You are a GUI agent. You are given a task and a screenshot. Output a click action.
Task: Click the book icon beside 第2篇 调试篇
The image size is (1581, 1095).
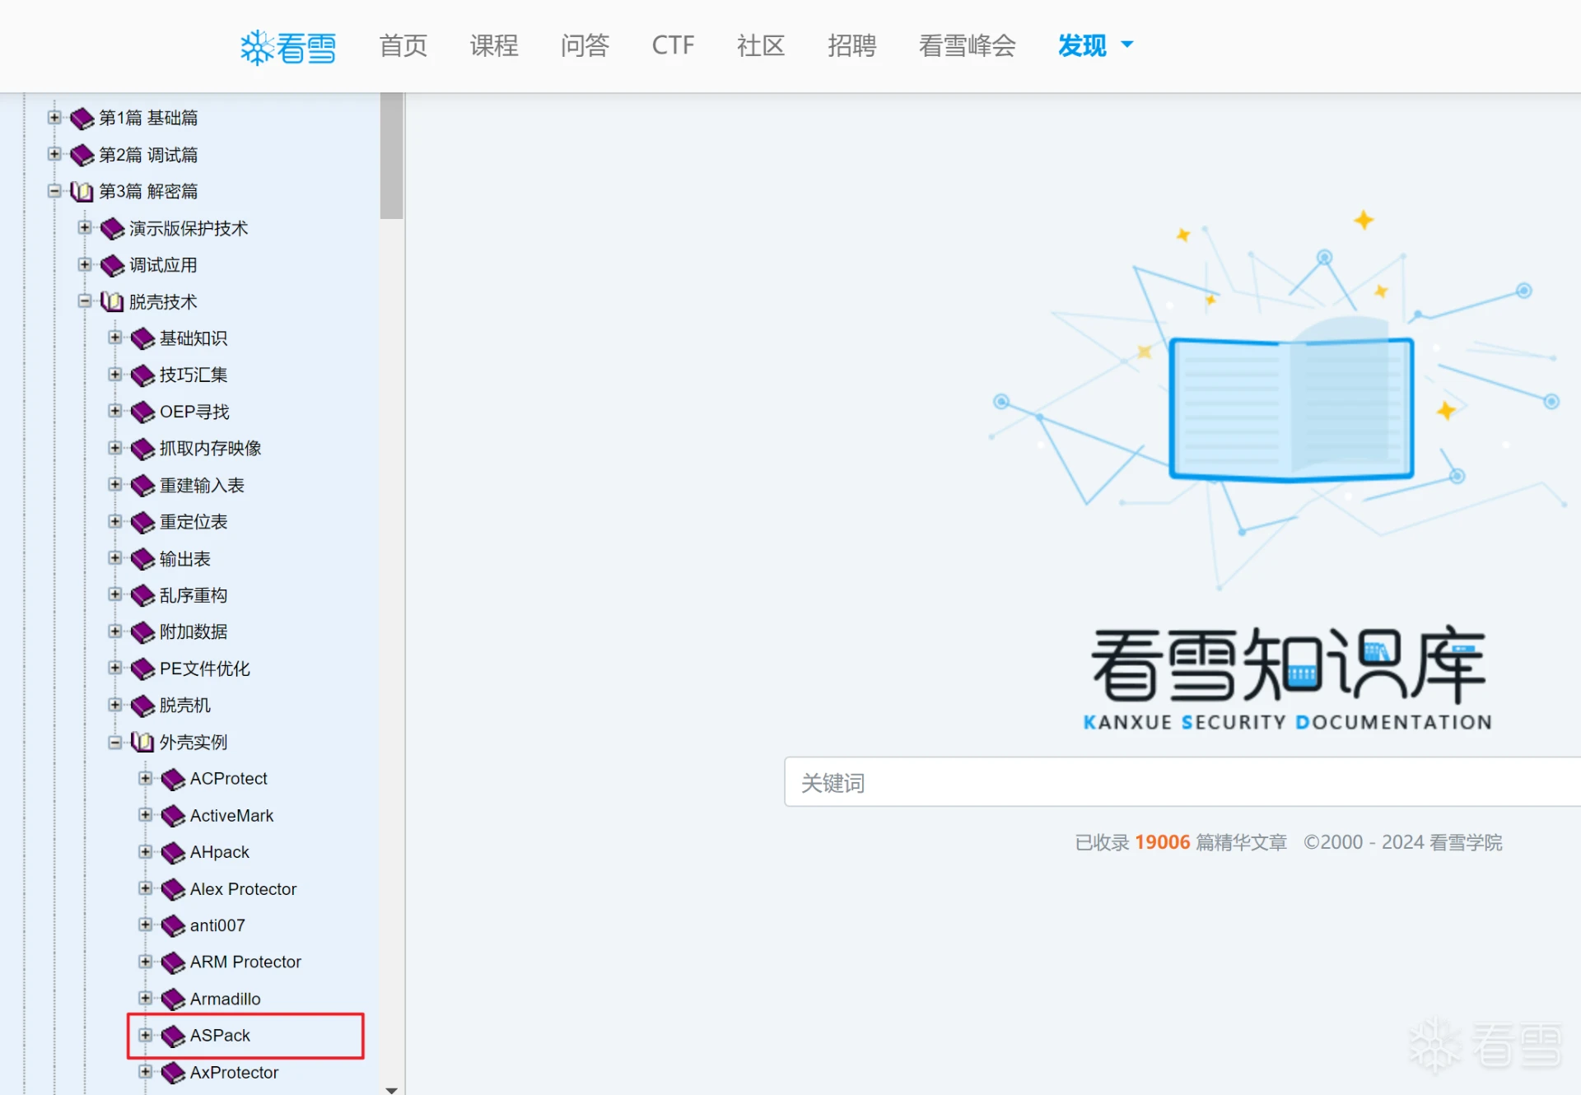tap(82, 155)
